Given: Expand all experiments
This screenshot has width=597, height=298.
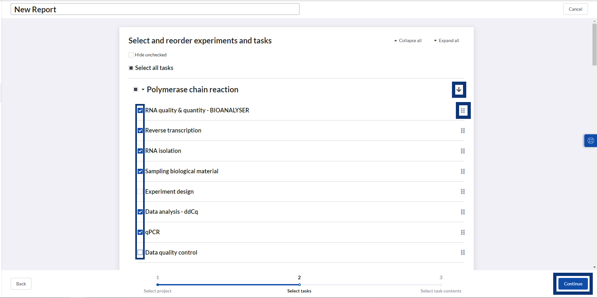Looking at the screenshot, I should [446, 40].
